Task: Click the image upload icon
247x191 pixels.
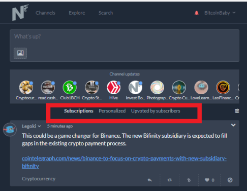Action: [x=20, y=53]
